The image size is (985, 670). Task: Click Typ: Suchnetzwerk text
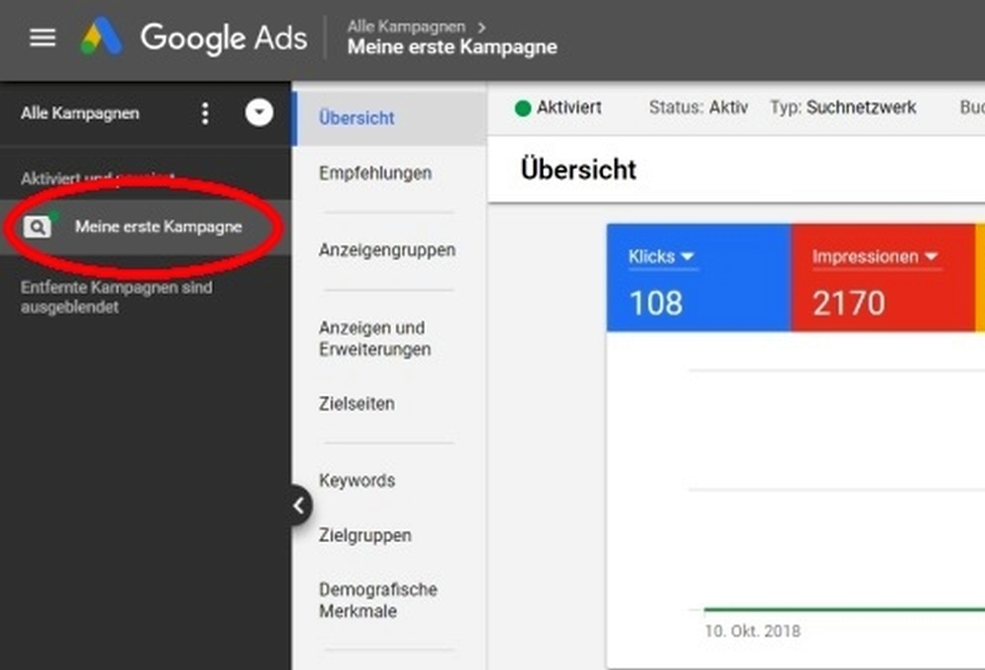tap(843, 107)
